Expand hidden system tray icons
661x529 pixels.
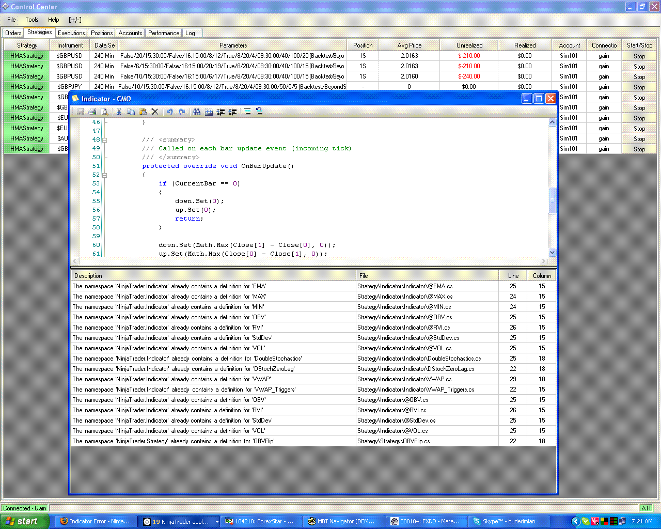[x=575, y=521]
